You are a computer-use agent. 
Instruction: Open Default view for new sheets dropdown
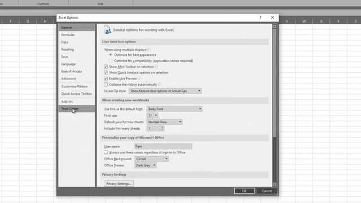pyautogui.click(x=164, y=122)
